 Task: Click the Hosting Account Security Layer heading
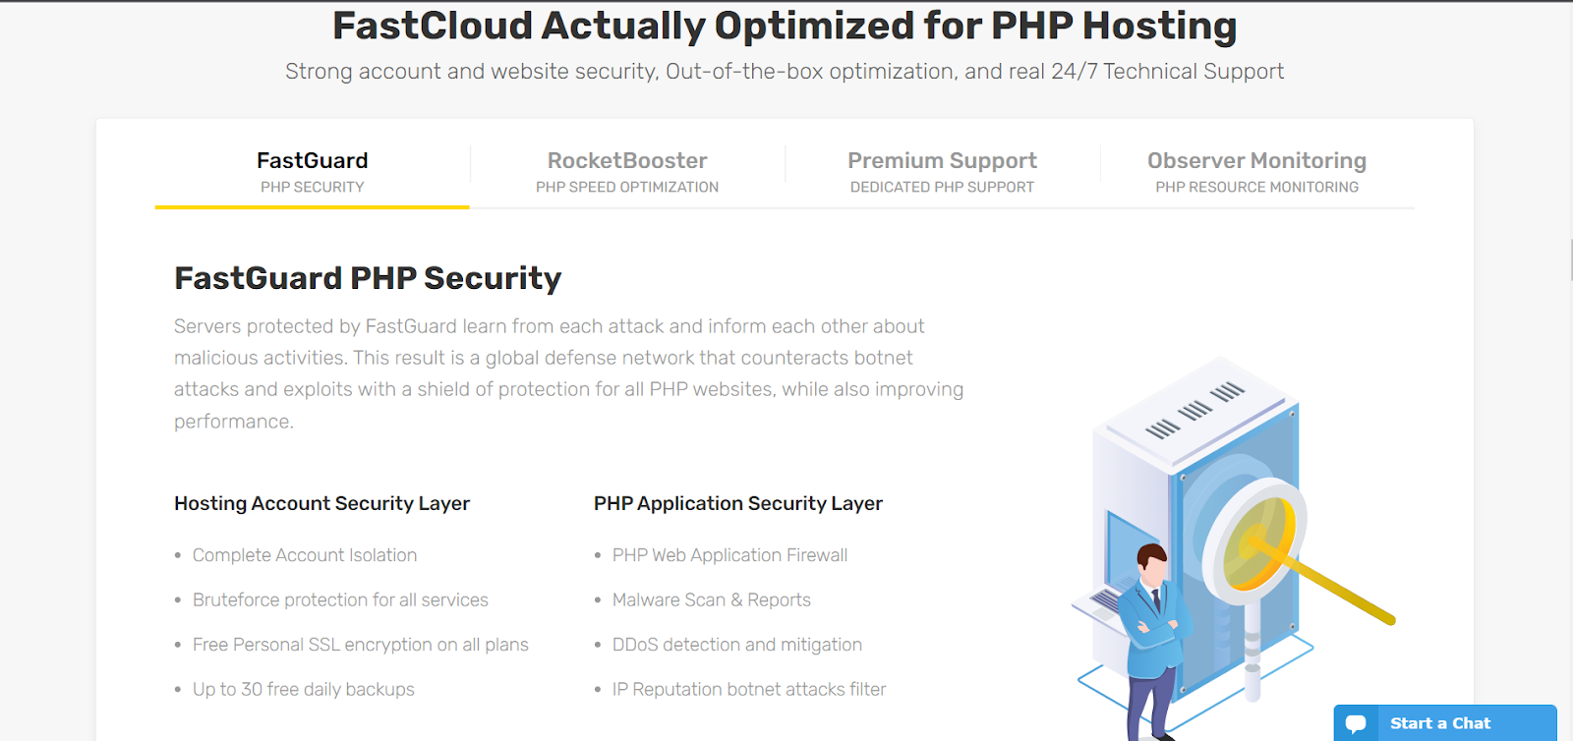tap(321, 503)
